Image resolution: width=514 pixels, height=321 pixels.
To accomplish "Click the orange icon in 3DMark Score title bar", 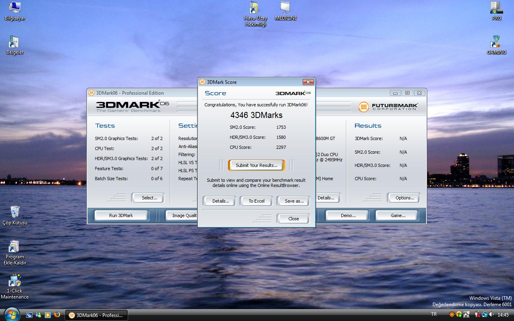I will click(202, 82).
